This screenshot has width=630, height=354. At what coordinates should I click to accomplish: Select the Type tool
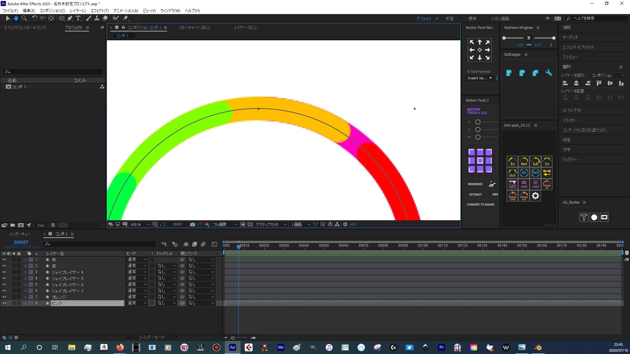(78, 18)
